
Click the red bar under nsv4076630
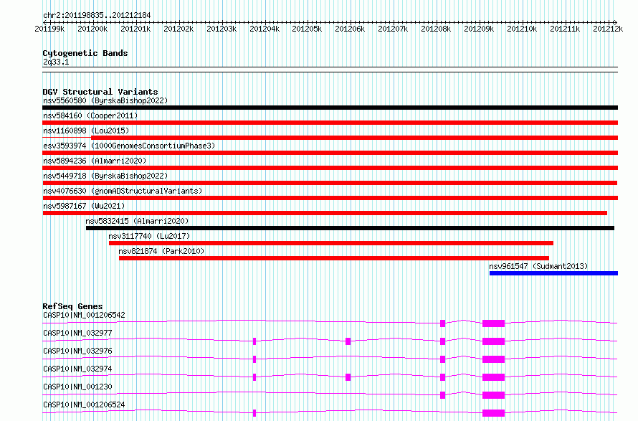[x=330, y=198]
